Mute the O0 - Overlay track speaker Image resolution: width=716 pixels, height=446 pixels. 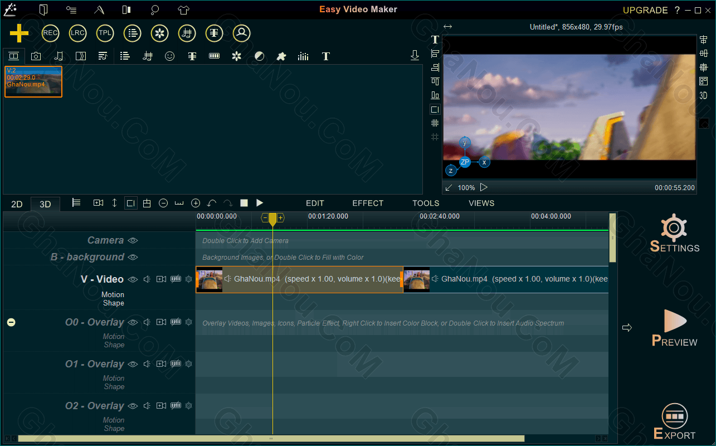(x=147, y=322)
